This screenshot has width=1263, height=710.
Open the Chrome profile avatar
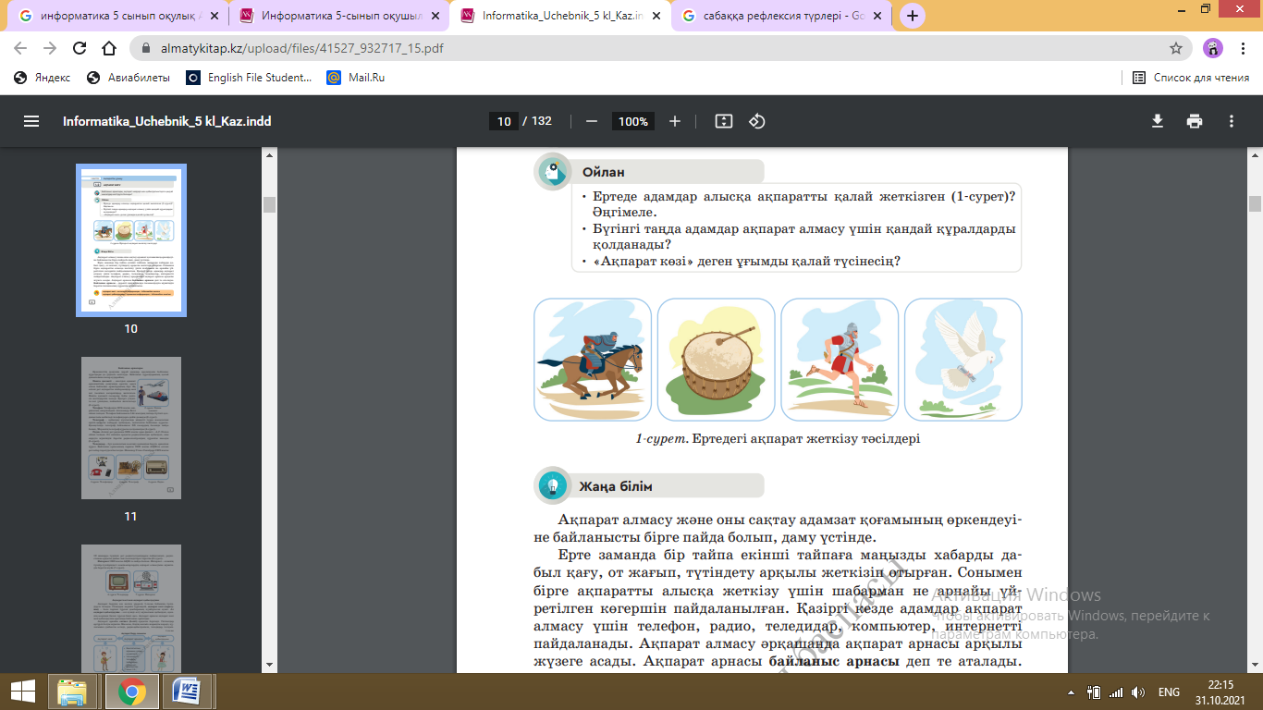1213,48
